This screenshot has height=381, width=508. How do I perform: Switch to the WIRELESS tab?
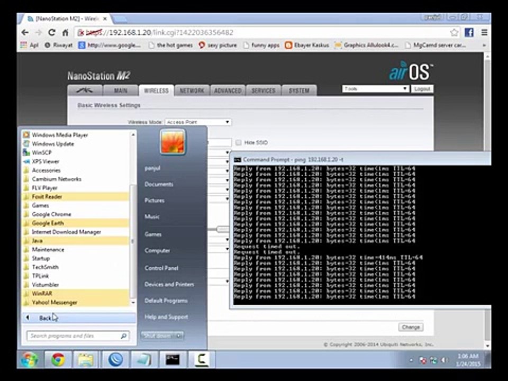(x=156, y=90)
